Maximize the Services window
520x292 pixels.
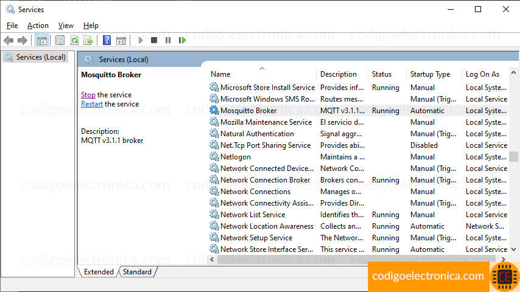[x=478, y=9]
